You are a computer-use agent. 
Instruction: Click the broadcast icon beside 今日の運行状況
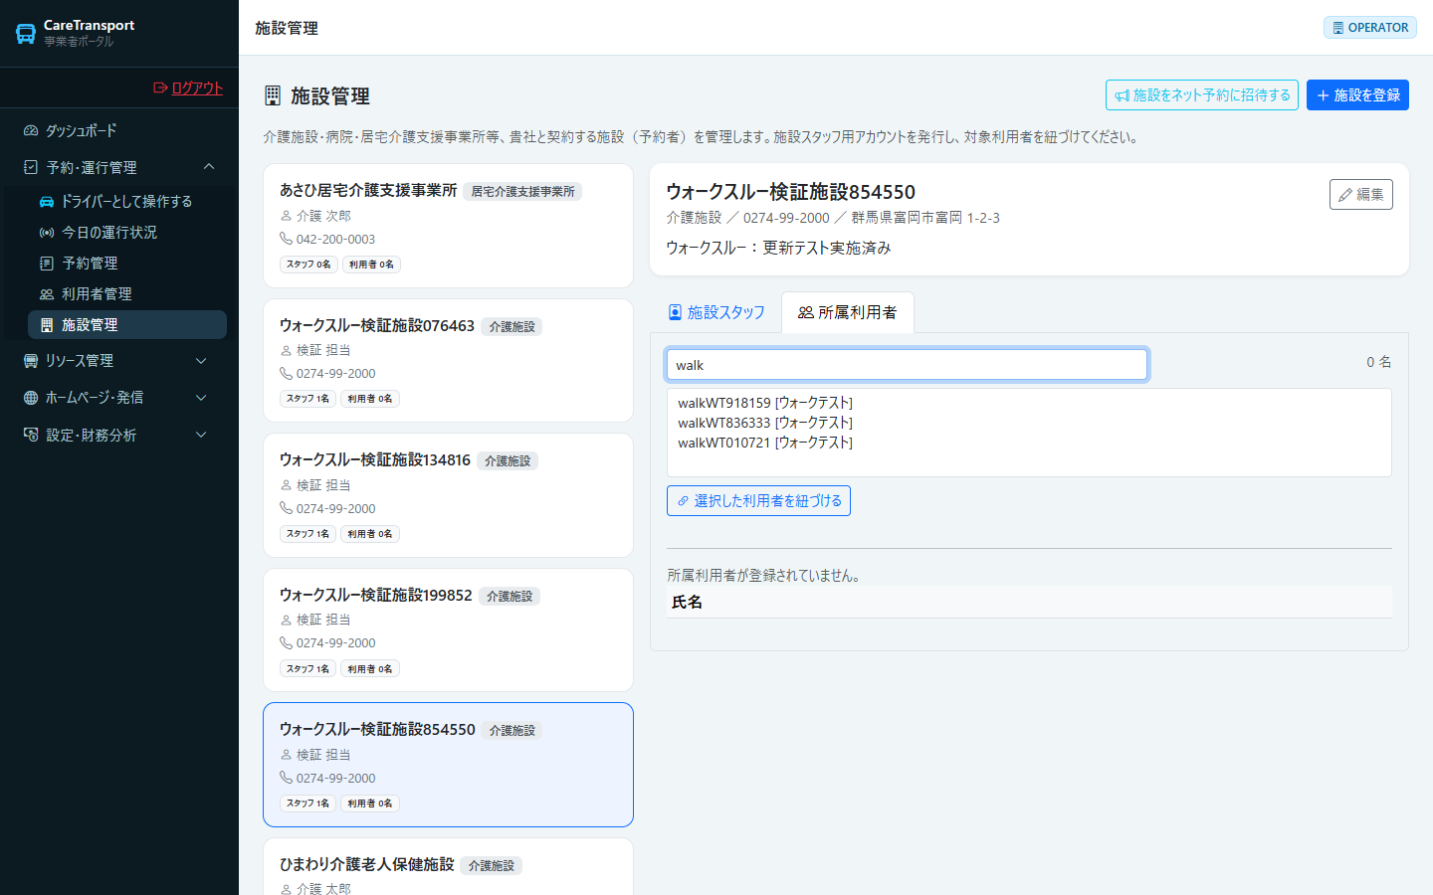pyautogui.click(x=47, y=232)
